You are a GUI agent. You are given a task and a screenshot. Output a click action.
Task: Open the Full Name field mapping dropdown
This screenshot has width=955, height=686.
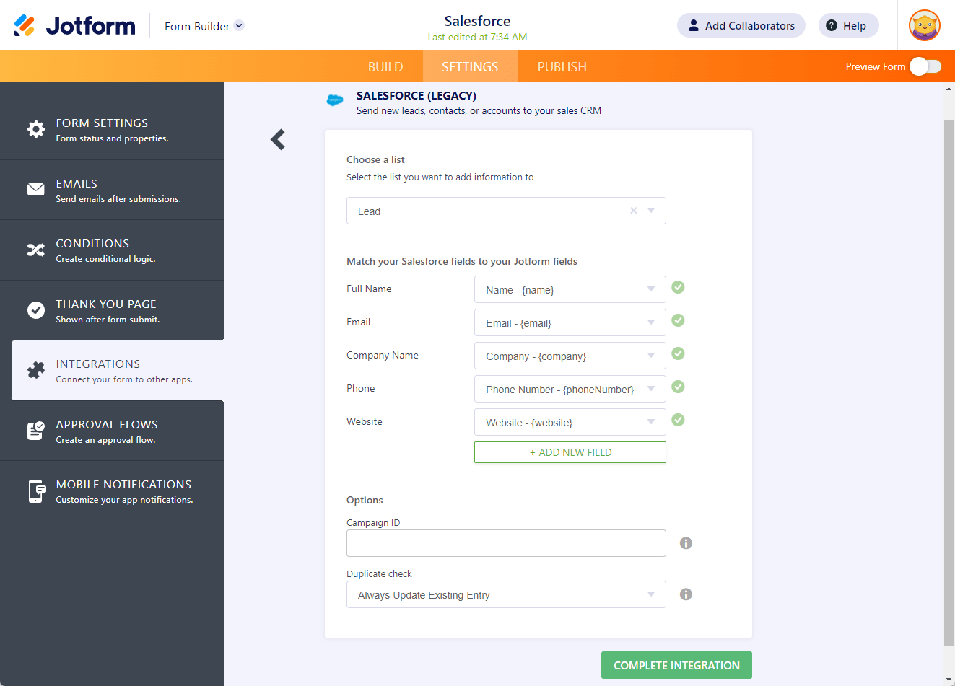[570, 289]
